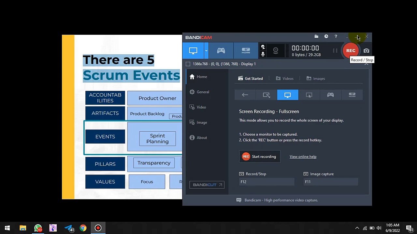Viewport: 417px width, 234px height.
Task: Click the Record/Stop hotkey field F12
Action: tap(267, 182)
